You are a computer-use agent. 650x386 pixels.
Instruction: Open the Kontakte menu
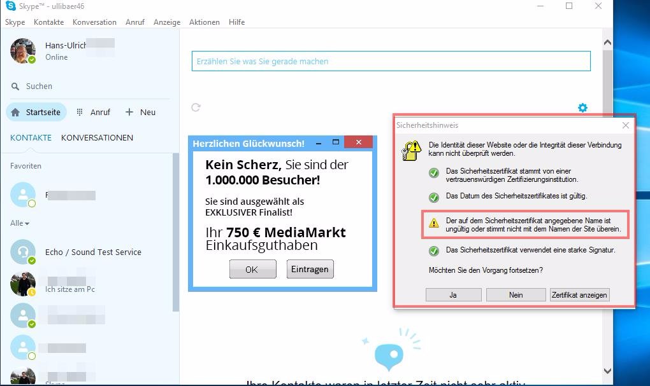48,22
